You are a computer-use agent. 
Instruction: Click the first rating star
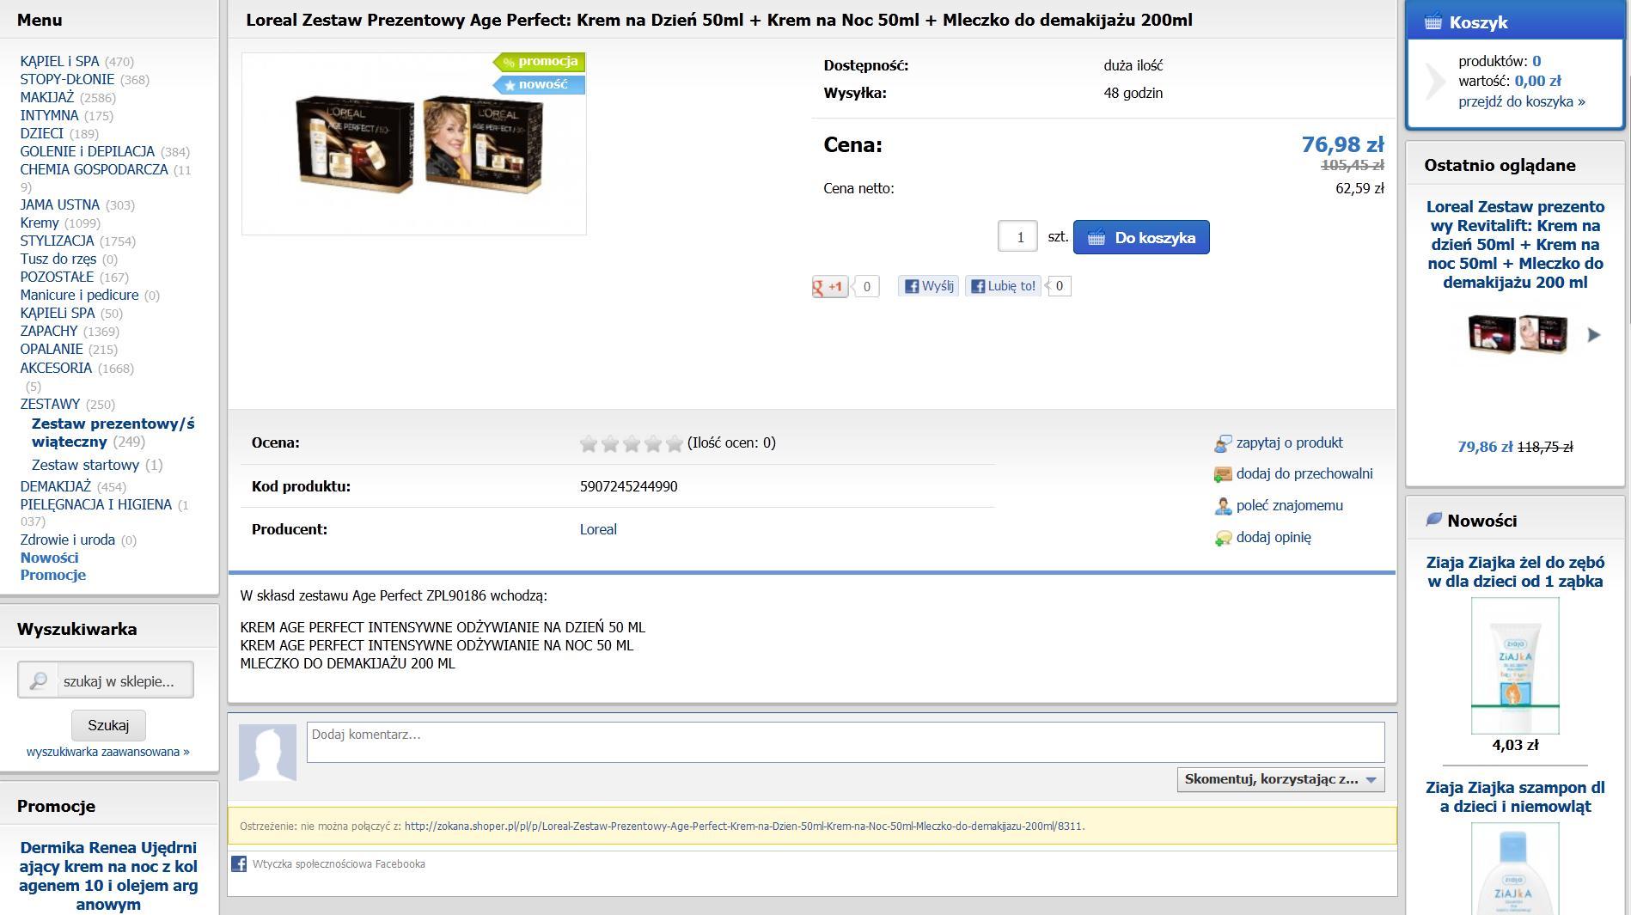[x=589, y=443]
